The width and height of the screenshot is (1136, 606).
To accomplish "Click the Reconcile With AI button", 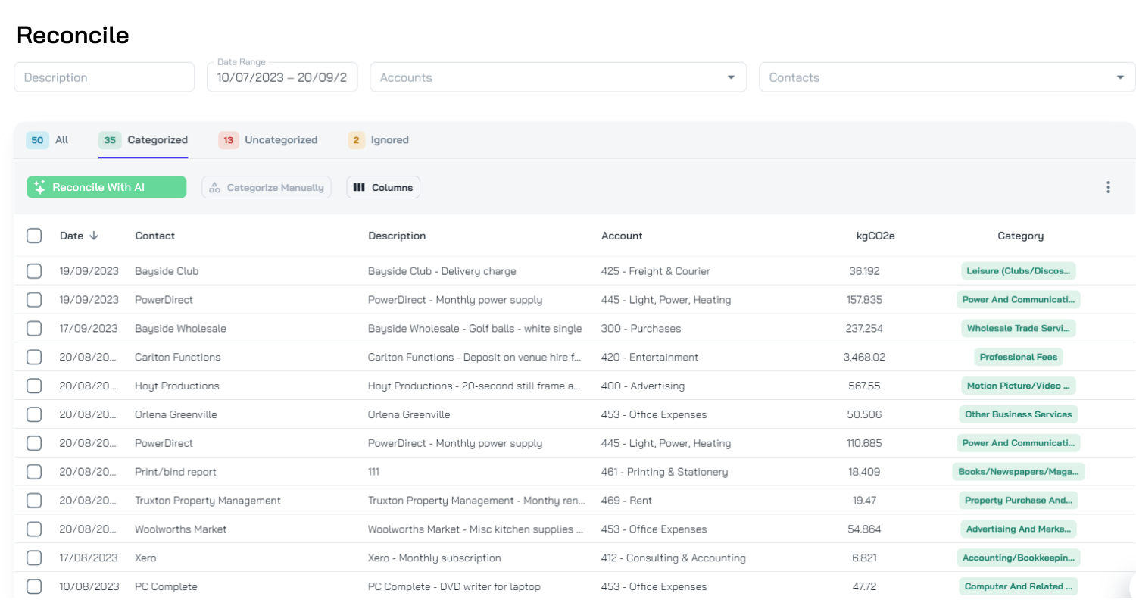I will (x=106, y=187).
